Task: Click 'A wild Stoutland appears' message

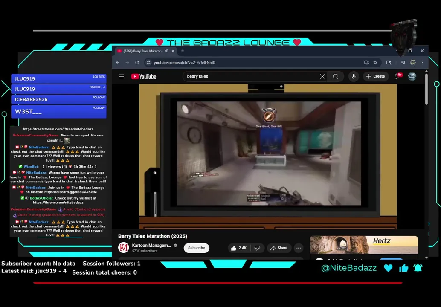Action: [x=58, y=212]
